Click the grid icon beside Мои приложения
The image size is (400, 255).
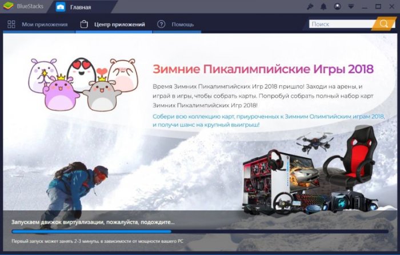pos(11,24)
